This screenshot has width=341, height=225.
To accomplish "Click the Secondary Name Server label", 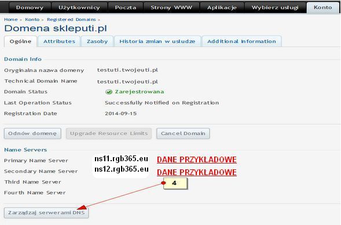I will [x=41, y=172].
